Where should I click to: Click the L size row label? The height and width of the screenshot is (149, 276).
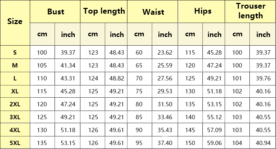[15, 78]
